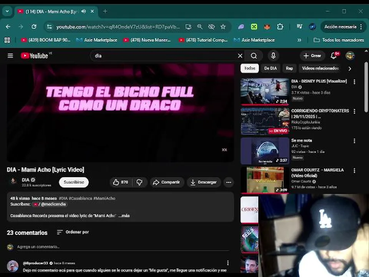Switch to the DIA - Mami Acho browser tab
This screenshot has height=277, width=369.
coord(52,11)
